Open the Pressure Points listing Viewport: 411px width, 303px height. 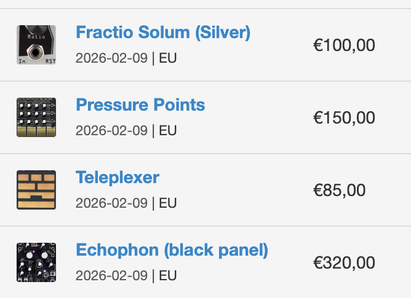(140, 105)
